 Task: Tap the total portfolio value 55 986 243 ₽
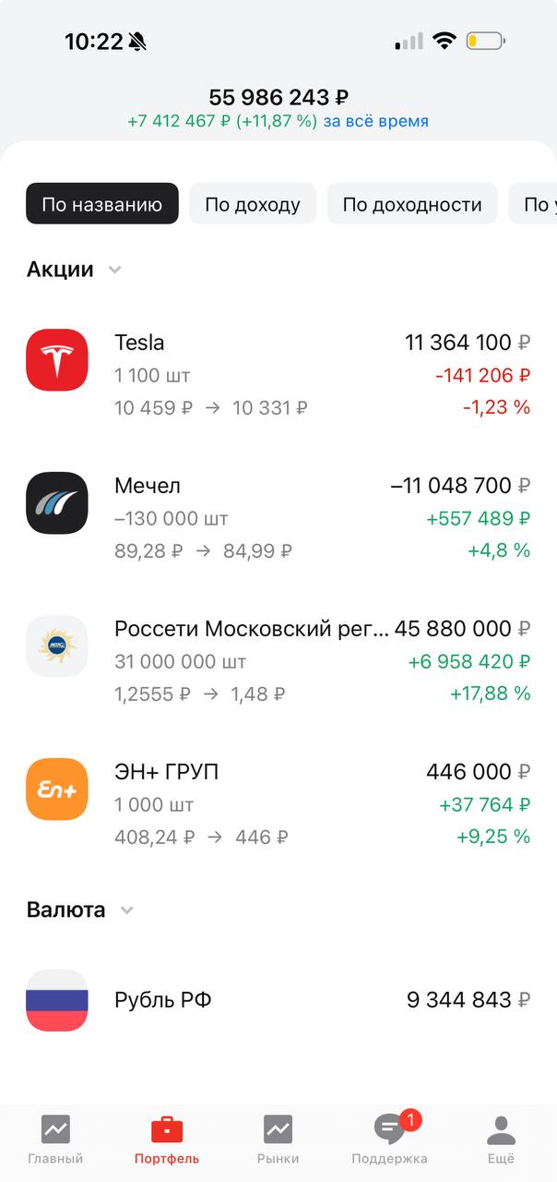[x=278, y=97]
